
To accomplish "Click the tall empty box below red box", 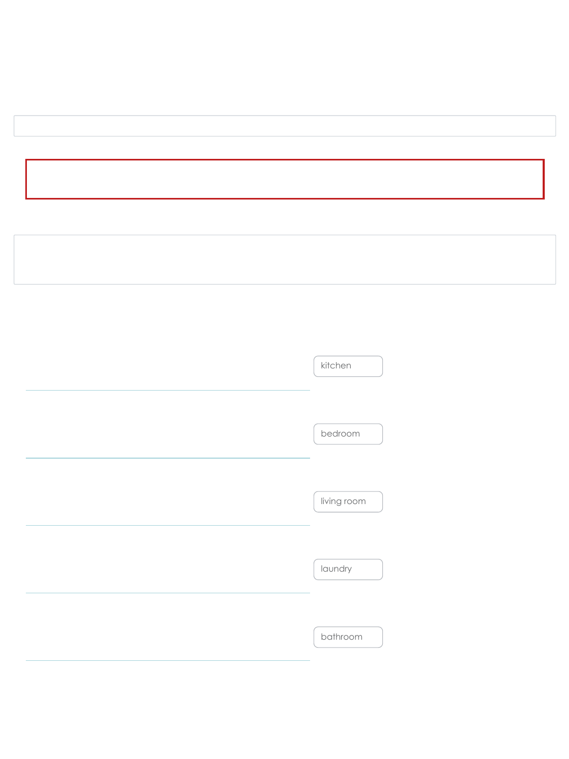I will click(x=285, y=260).
